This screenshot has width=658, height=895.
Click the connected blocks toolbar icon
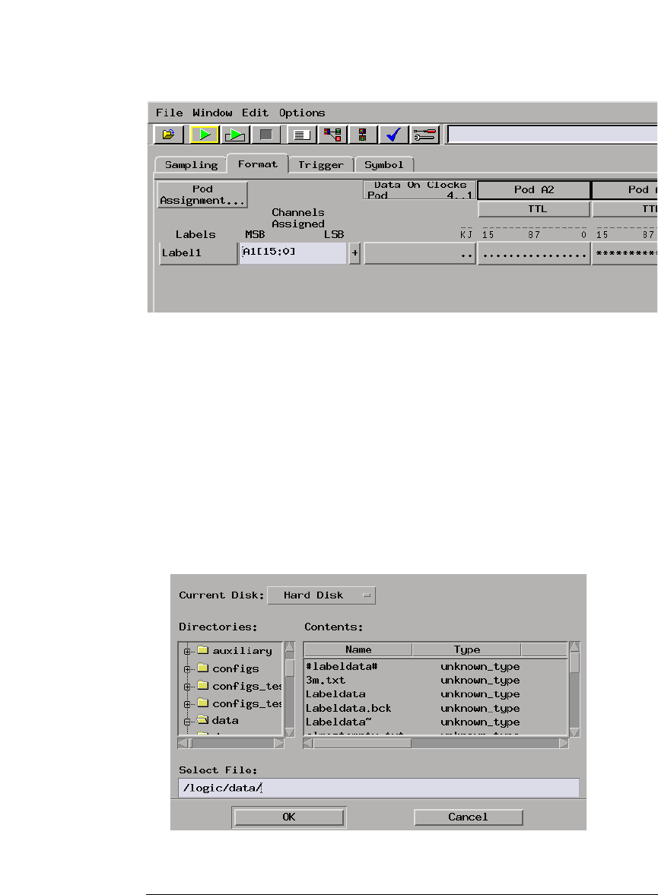[x=332, y=135]
